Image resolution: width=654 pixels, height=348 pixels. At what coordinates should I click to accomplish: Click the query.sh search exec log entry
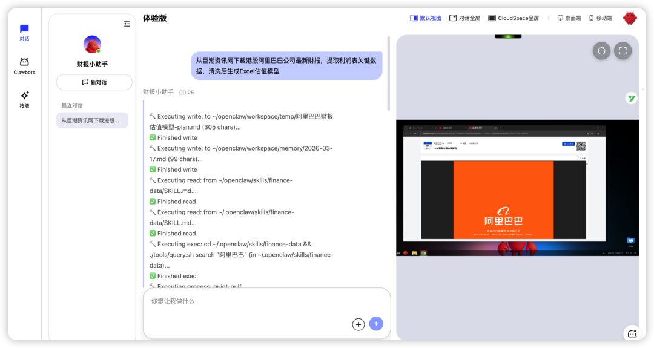(x=241, y=255)
